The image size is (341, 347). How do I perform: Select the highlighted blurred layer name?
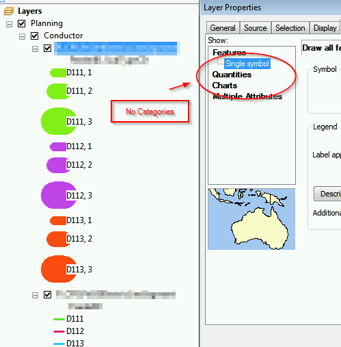click(x=117, y=49)
